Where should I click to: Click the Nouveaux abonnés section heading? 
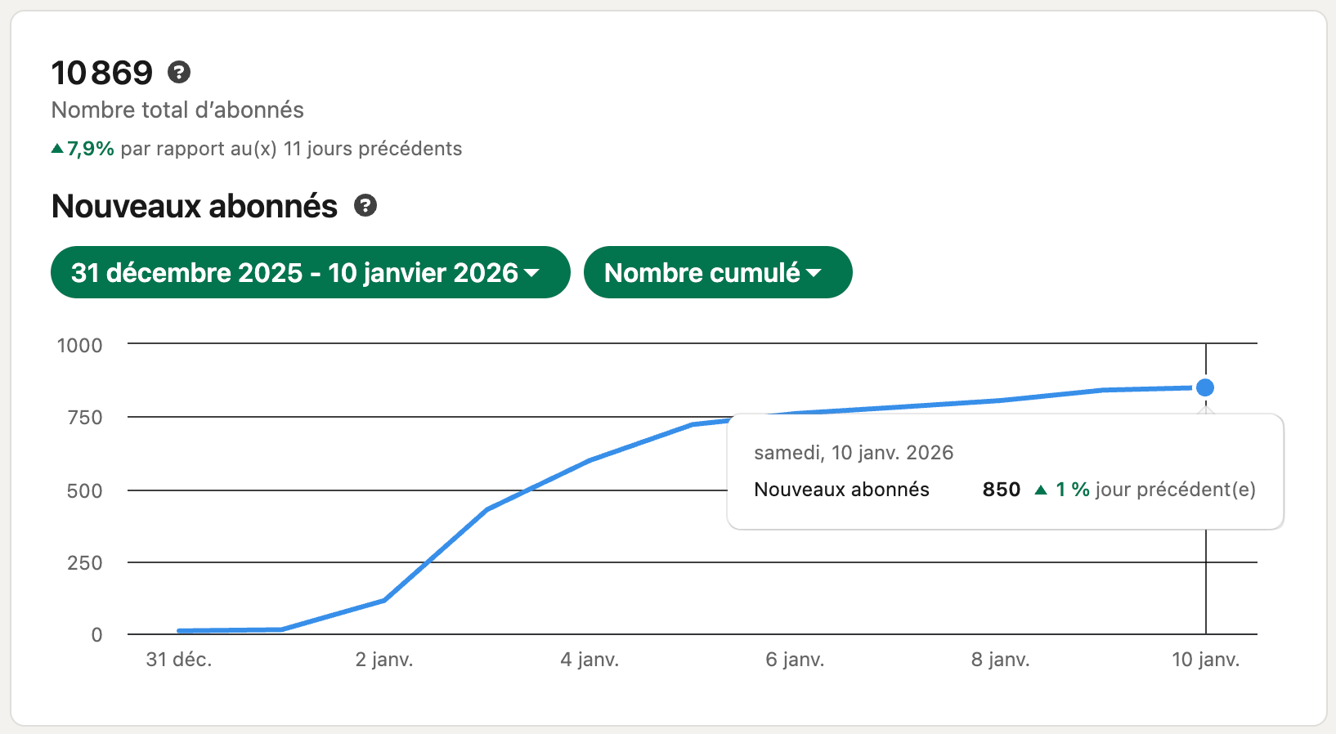click(x=195, y=206)
